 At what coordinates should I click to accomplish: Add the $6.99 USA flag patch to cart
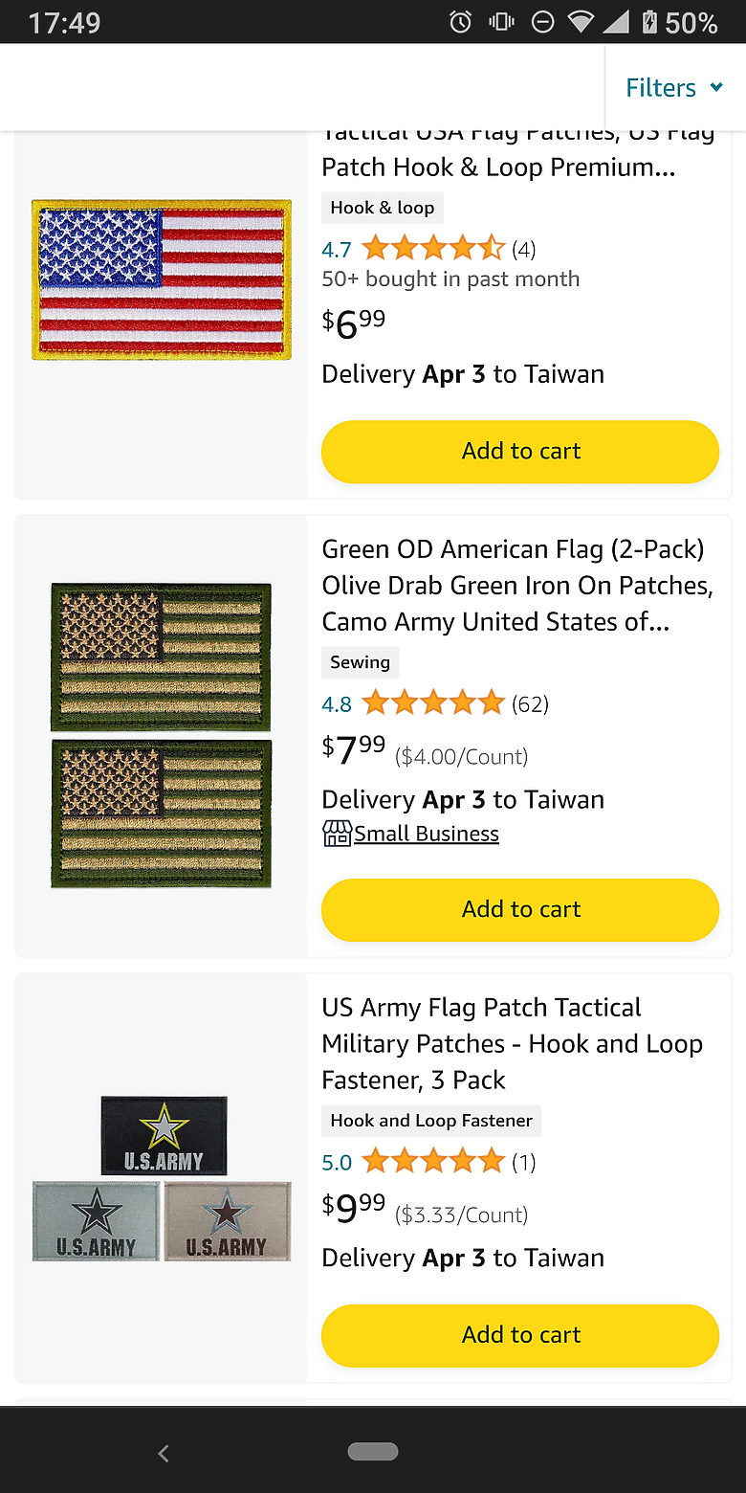[520, 451]
